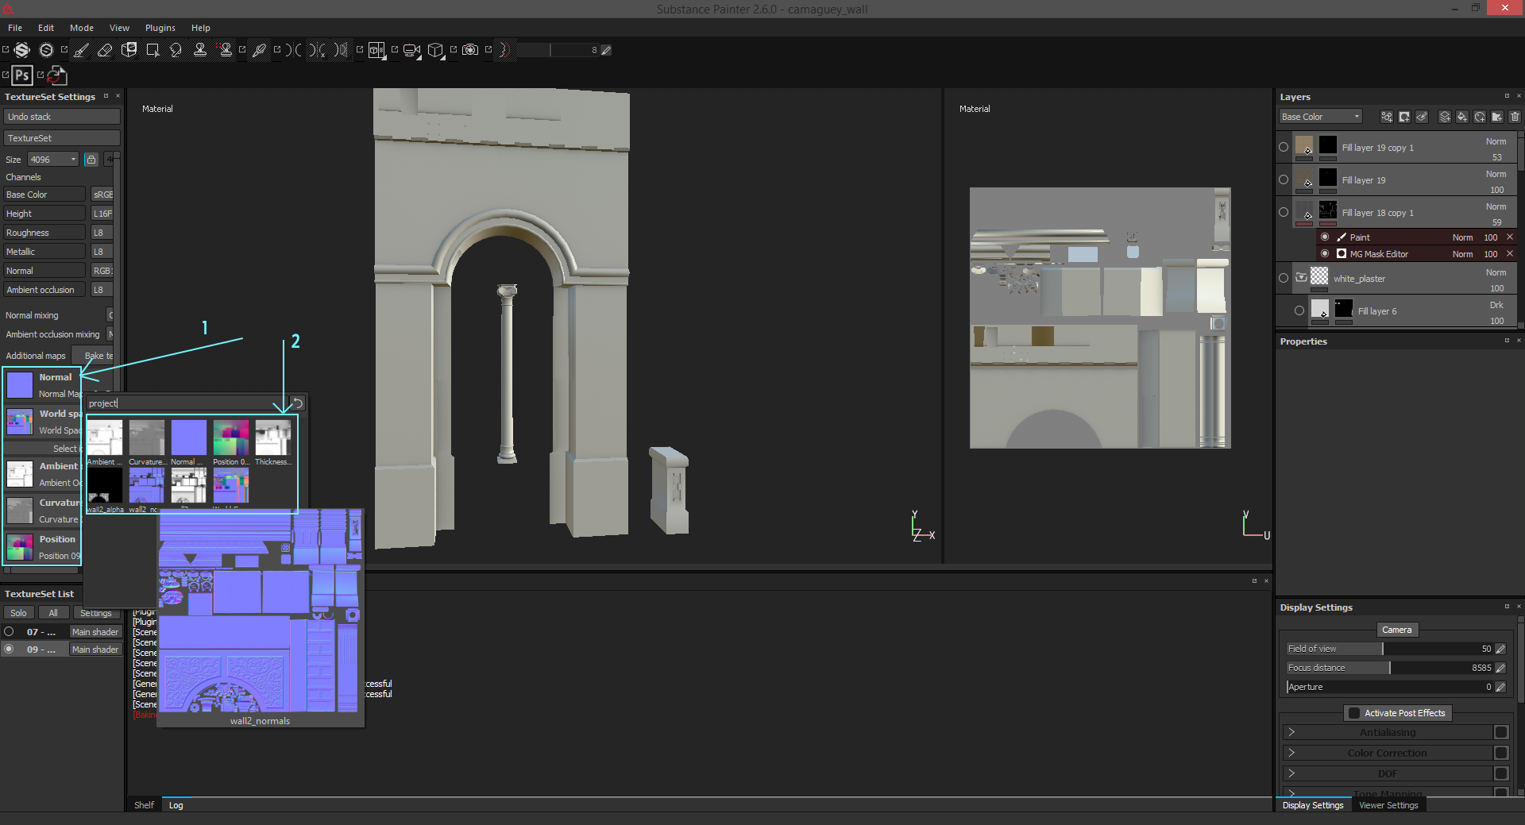Expand the DOF section
Image resolution: width=1525 pixels, height=825 pixels.
pyautogui.click(x=1291, y=773)
